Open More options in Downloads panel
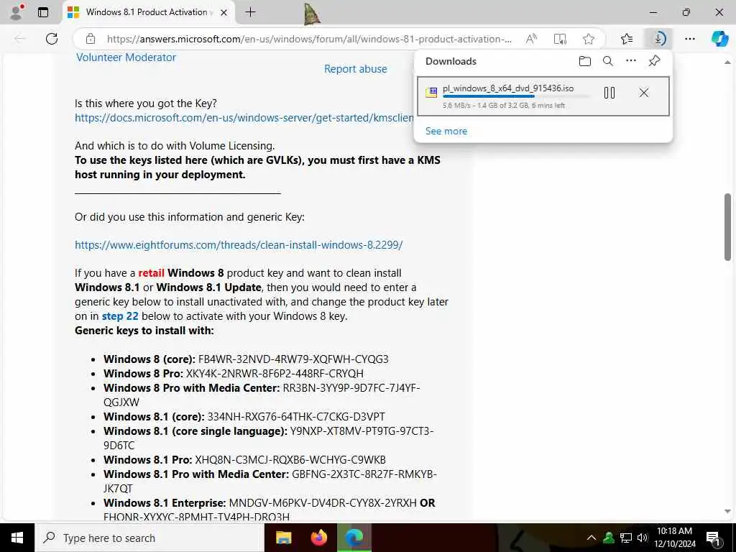This screenshot has height=552, width=736. (x=631, y=60)
